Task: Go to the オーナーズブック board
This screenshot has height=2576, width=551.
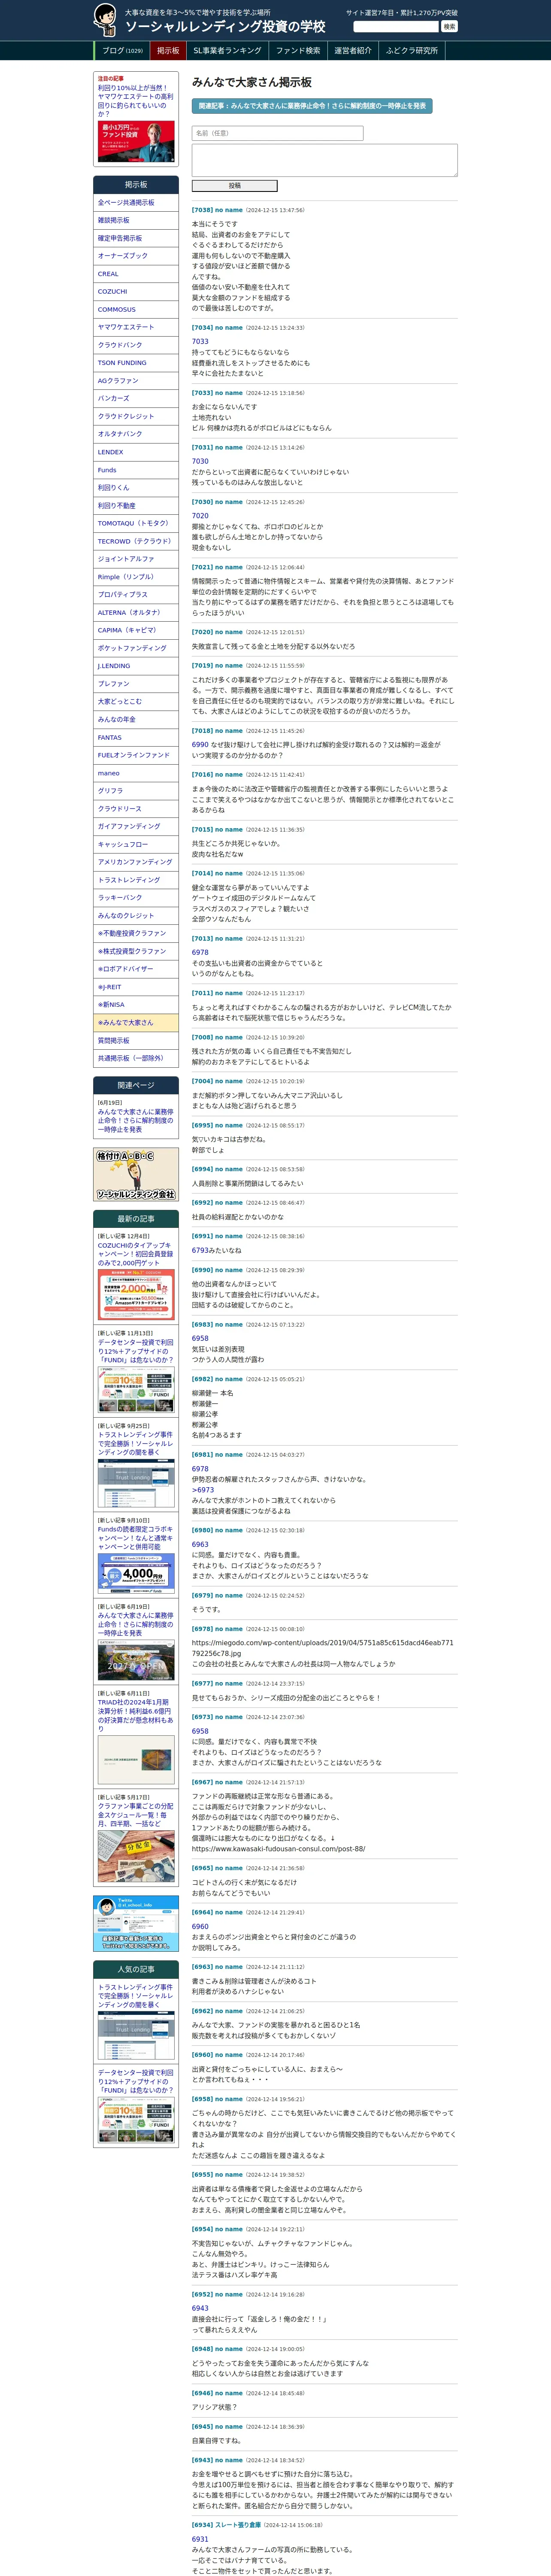Action: click(x=136, y=256)
